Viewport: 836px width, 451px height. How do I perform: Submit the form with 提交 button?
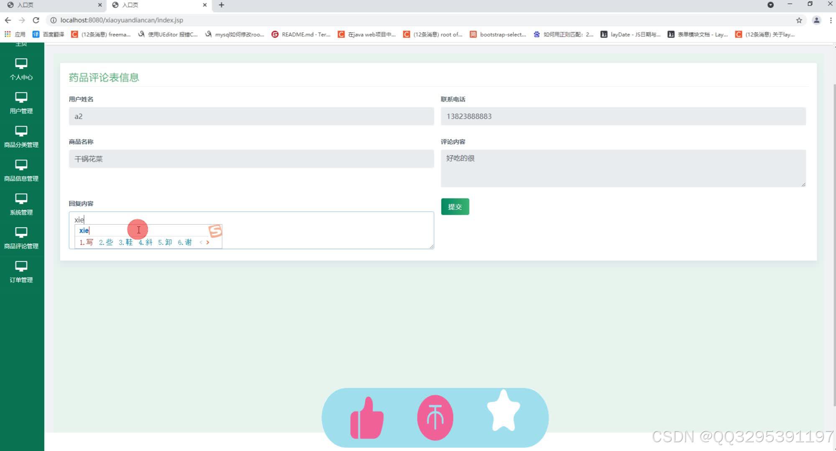[x=455, y=207]
